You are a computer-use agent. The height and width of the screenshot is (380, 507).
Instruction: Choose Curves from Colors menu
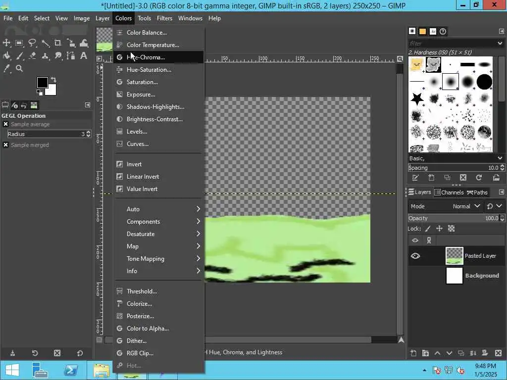pos(158,144)
